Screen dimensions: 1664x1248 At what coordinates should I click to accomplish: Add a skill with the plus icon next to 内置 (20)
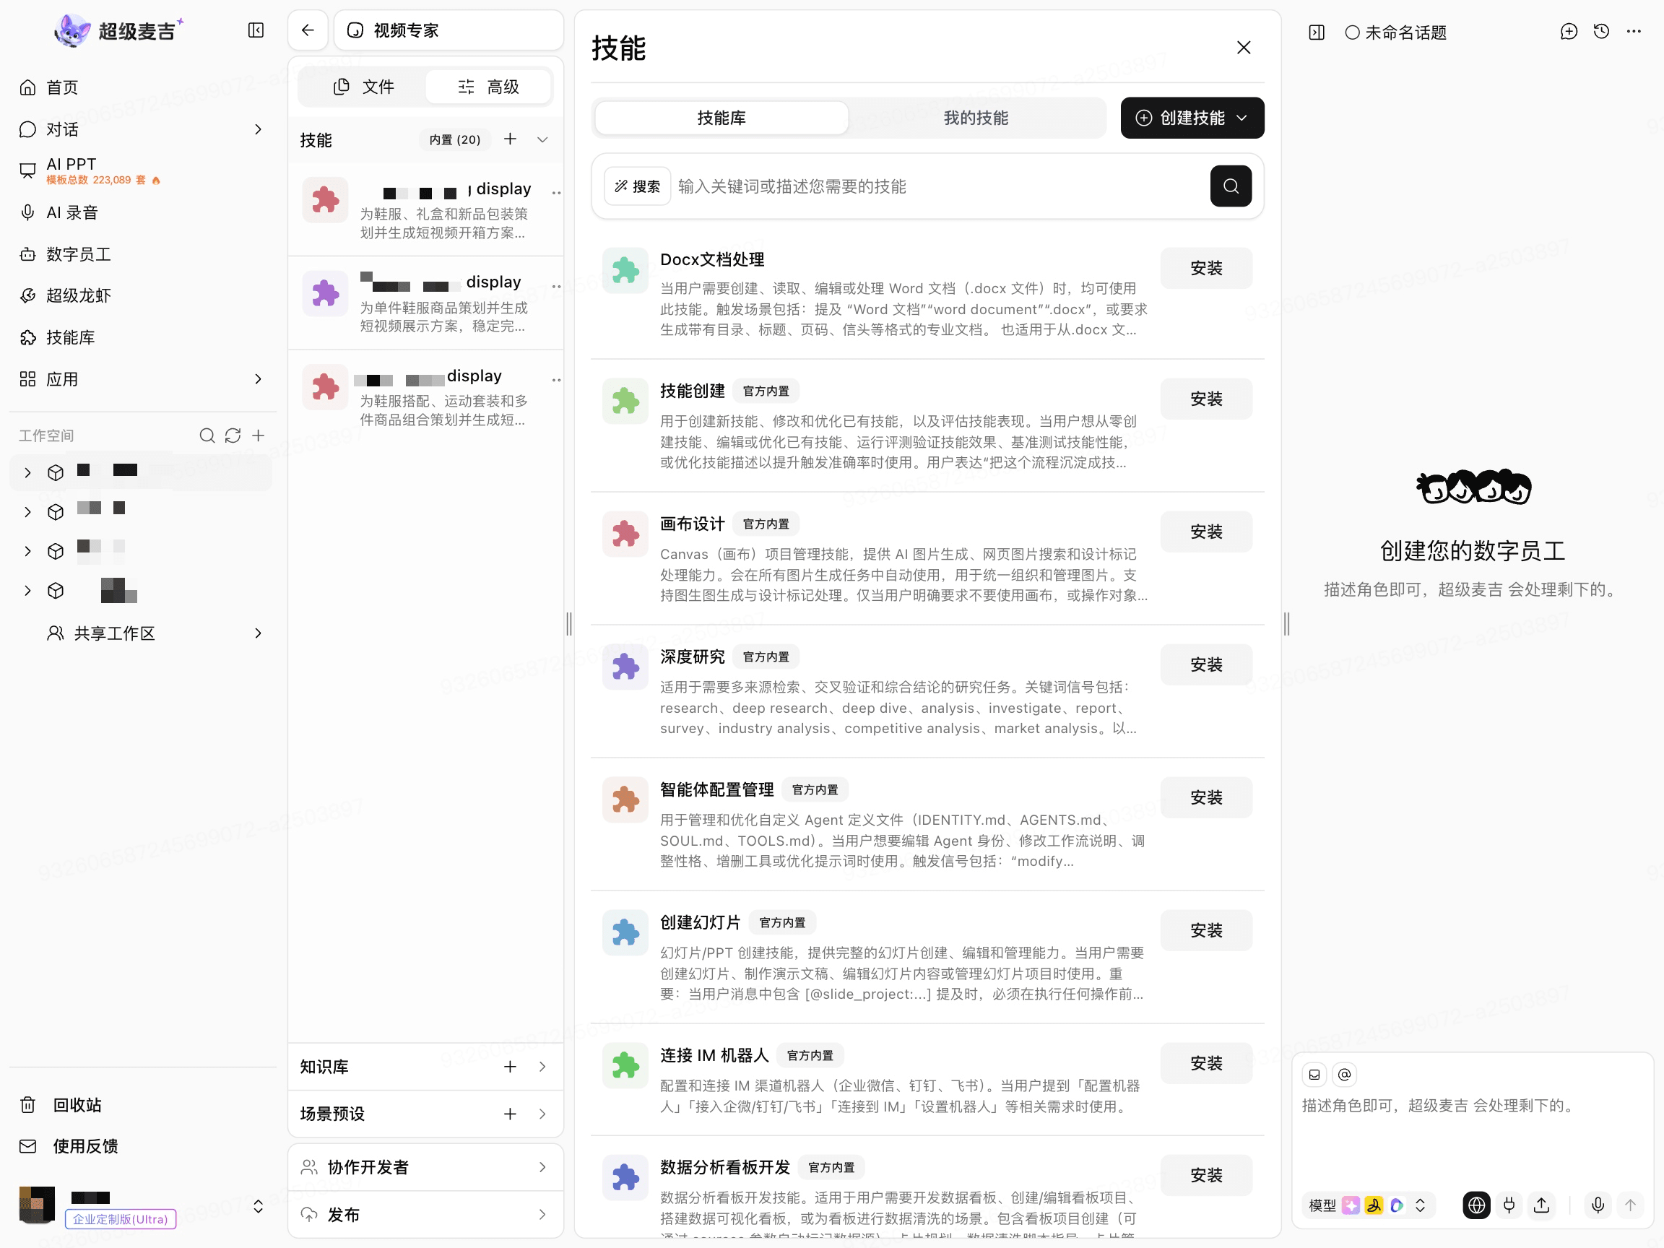point(510,139)
